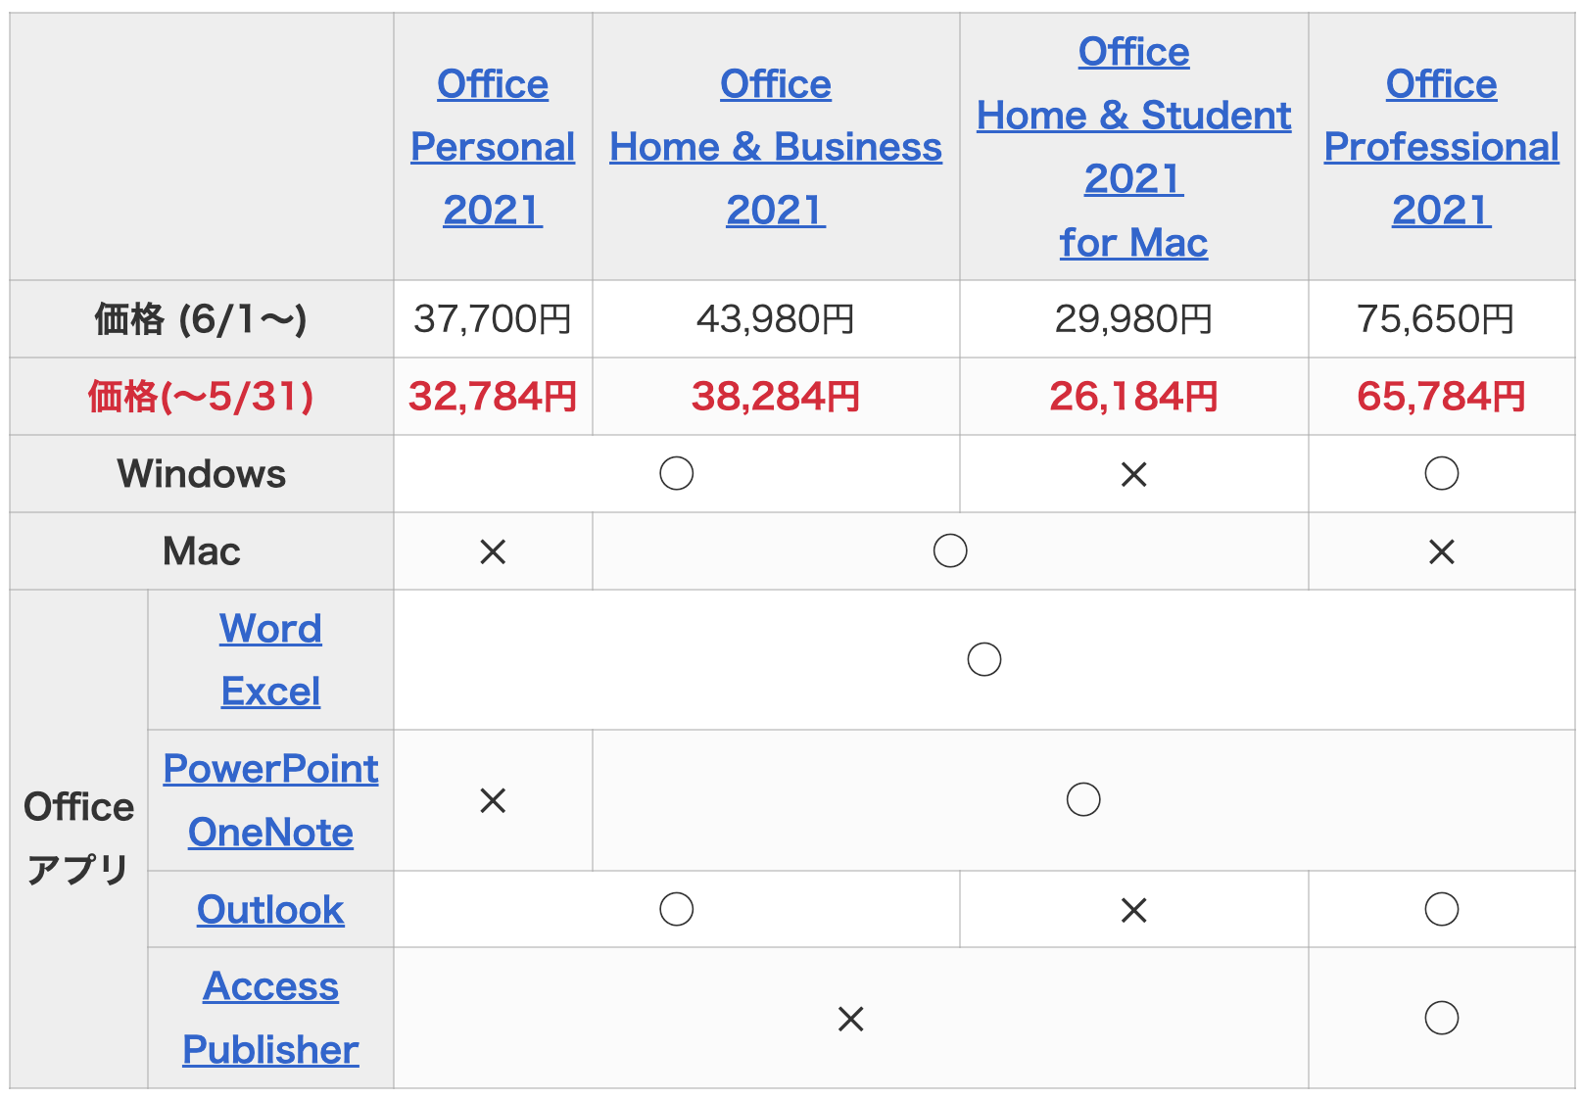1581x1099 pixels.
Task: Follow the Word link
Action: coord(270,629)
